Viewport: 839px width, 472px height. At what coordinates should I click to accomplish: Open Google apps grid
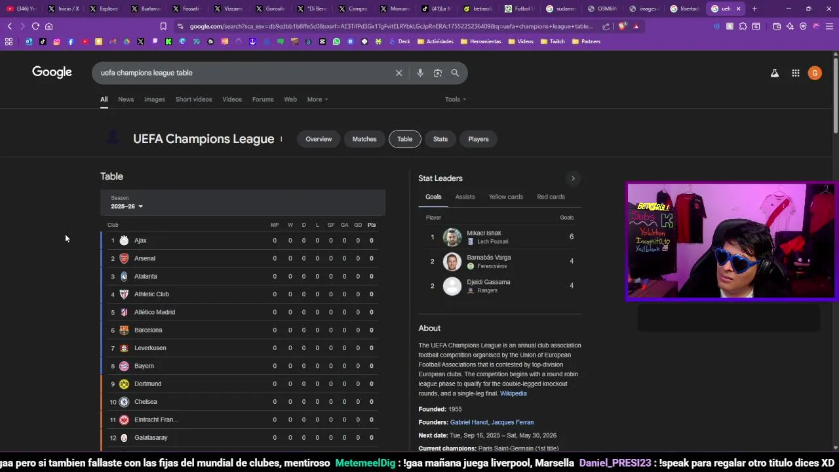click(796, 73)
